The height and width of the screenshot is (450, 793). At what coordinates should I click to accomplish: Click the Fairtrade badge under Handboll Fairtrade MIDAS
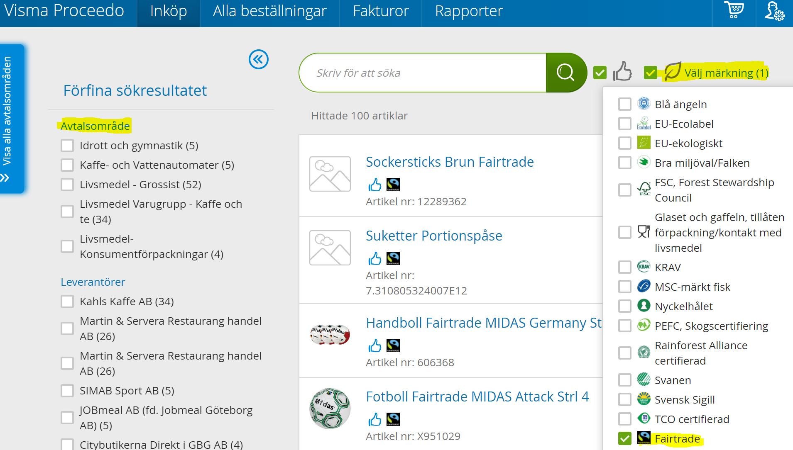click(393, 345)
